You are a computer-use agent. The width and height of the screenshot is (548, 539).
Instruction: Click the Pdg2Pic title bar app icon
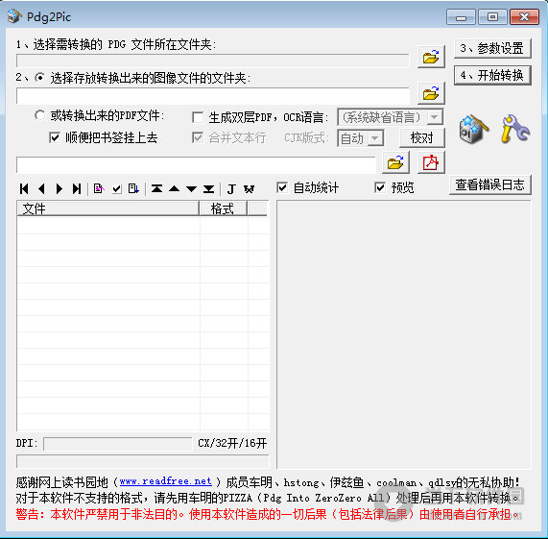14,16
